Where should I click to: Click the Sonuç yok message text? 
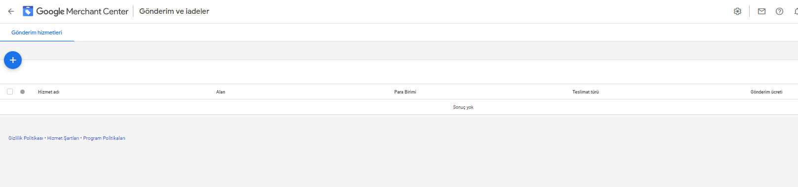(463, 107)
